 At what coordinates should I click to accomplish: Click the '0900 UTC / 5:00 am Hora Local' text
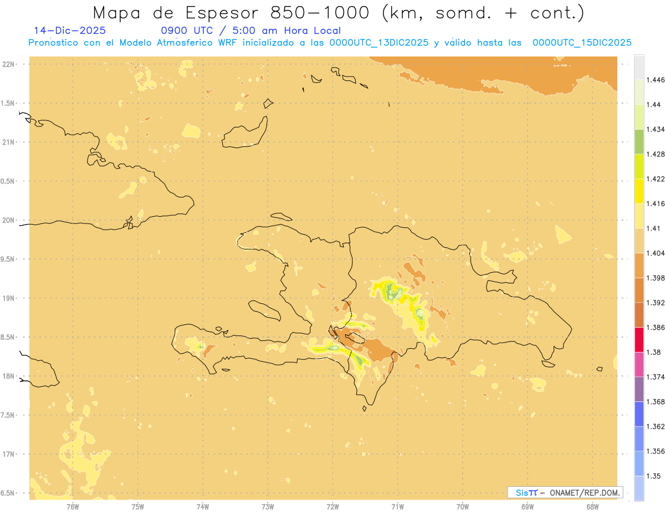coord(250,30)
